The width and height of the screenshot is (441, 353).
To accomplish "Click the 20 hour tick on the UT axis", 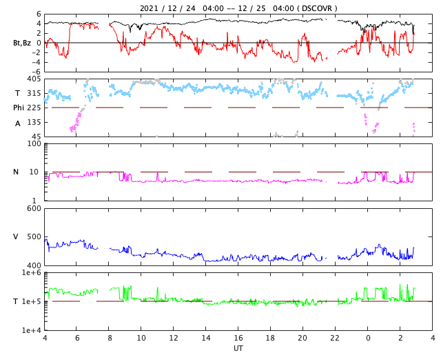I will pos(302,338).
